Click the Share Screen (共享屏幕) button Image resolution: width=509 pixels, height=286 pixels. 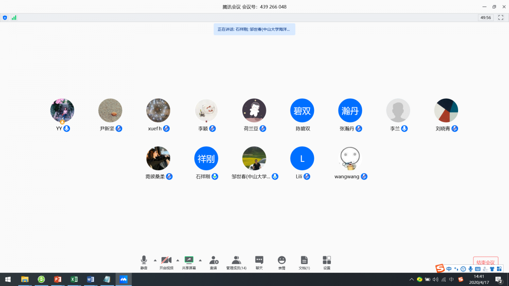[x=189, y=262]
